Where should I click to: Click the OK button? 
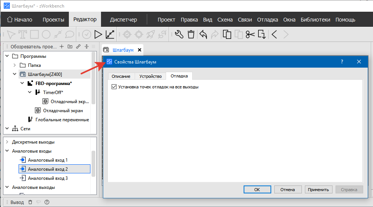click(257, 190)
